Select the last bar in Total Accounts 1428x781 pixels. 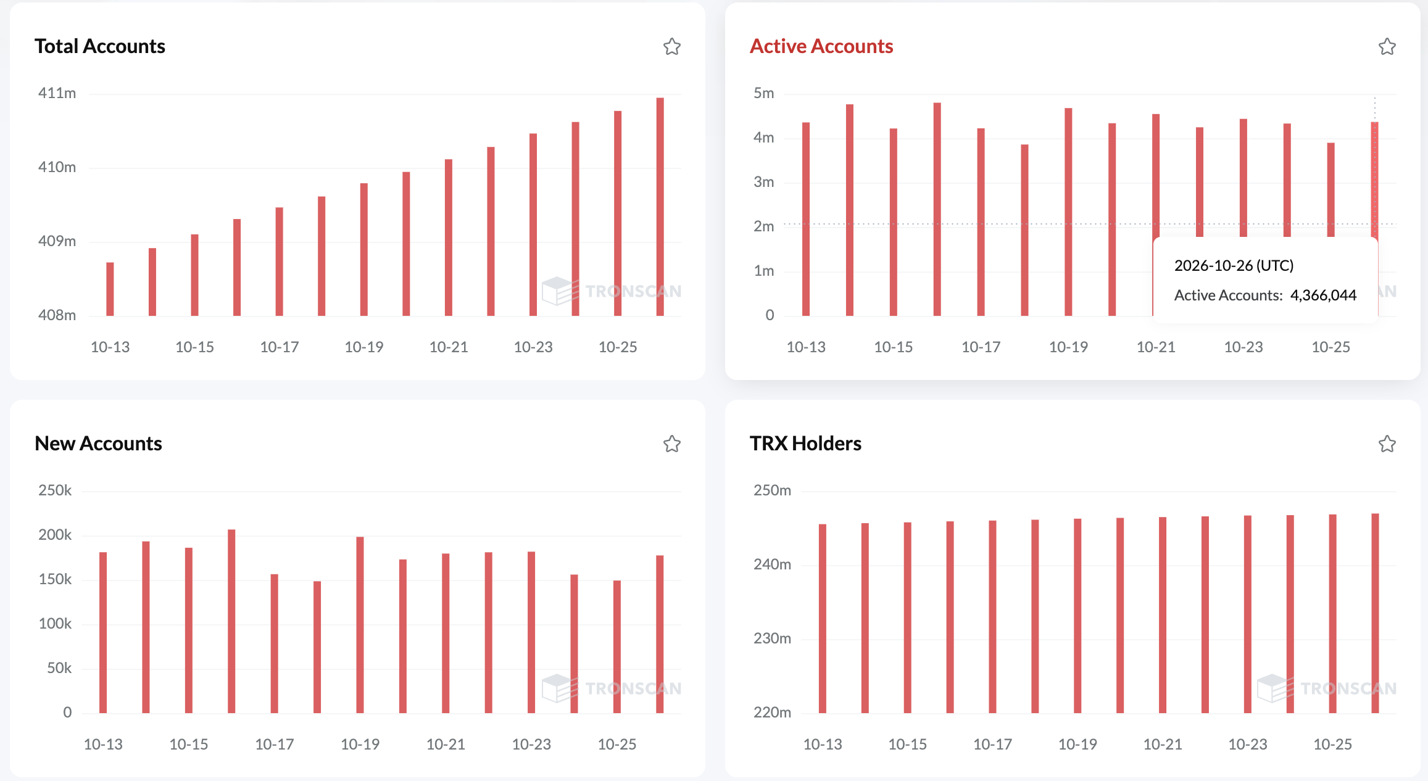(x=660, y=207)
